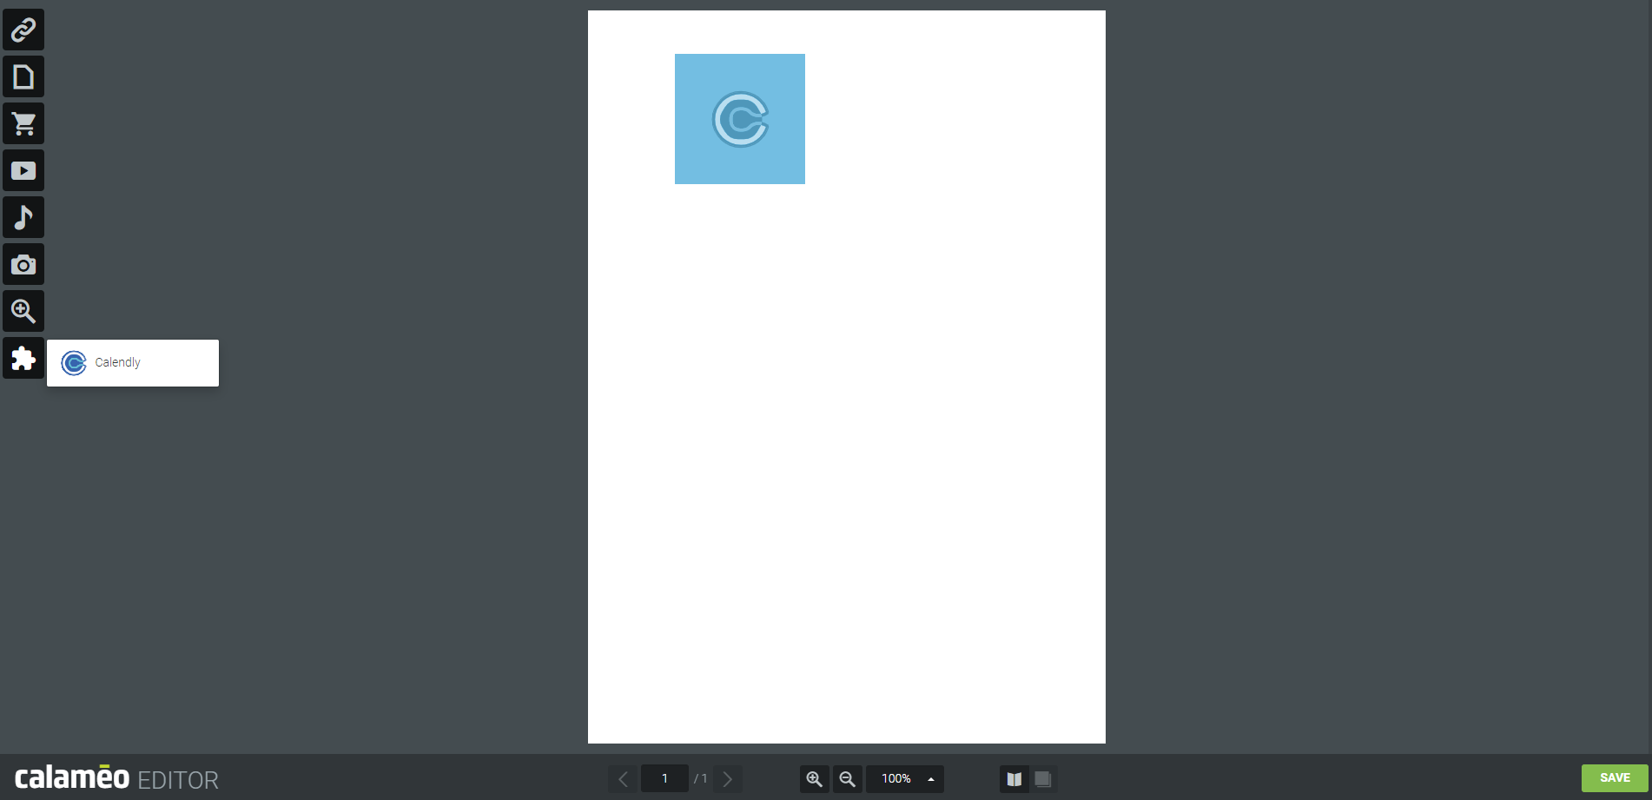Select the audio music note tool
Screen dimensions: 1652x800
point(23,218)
